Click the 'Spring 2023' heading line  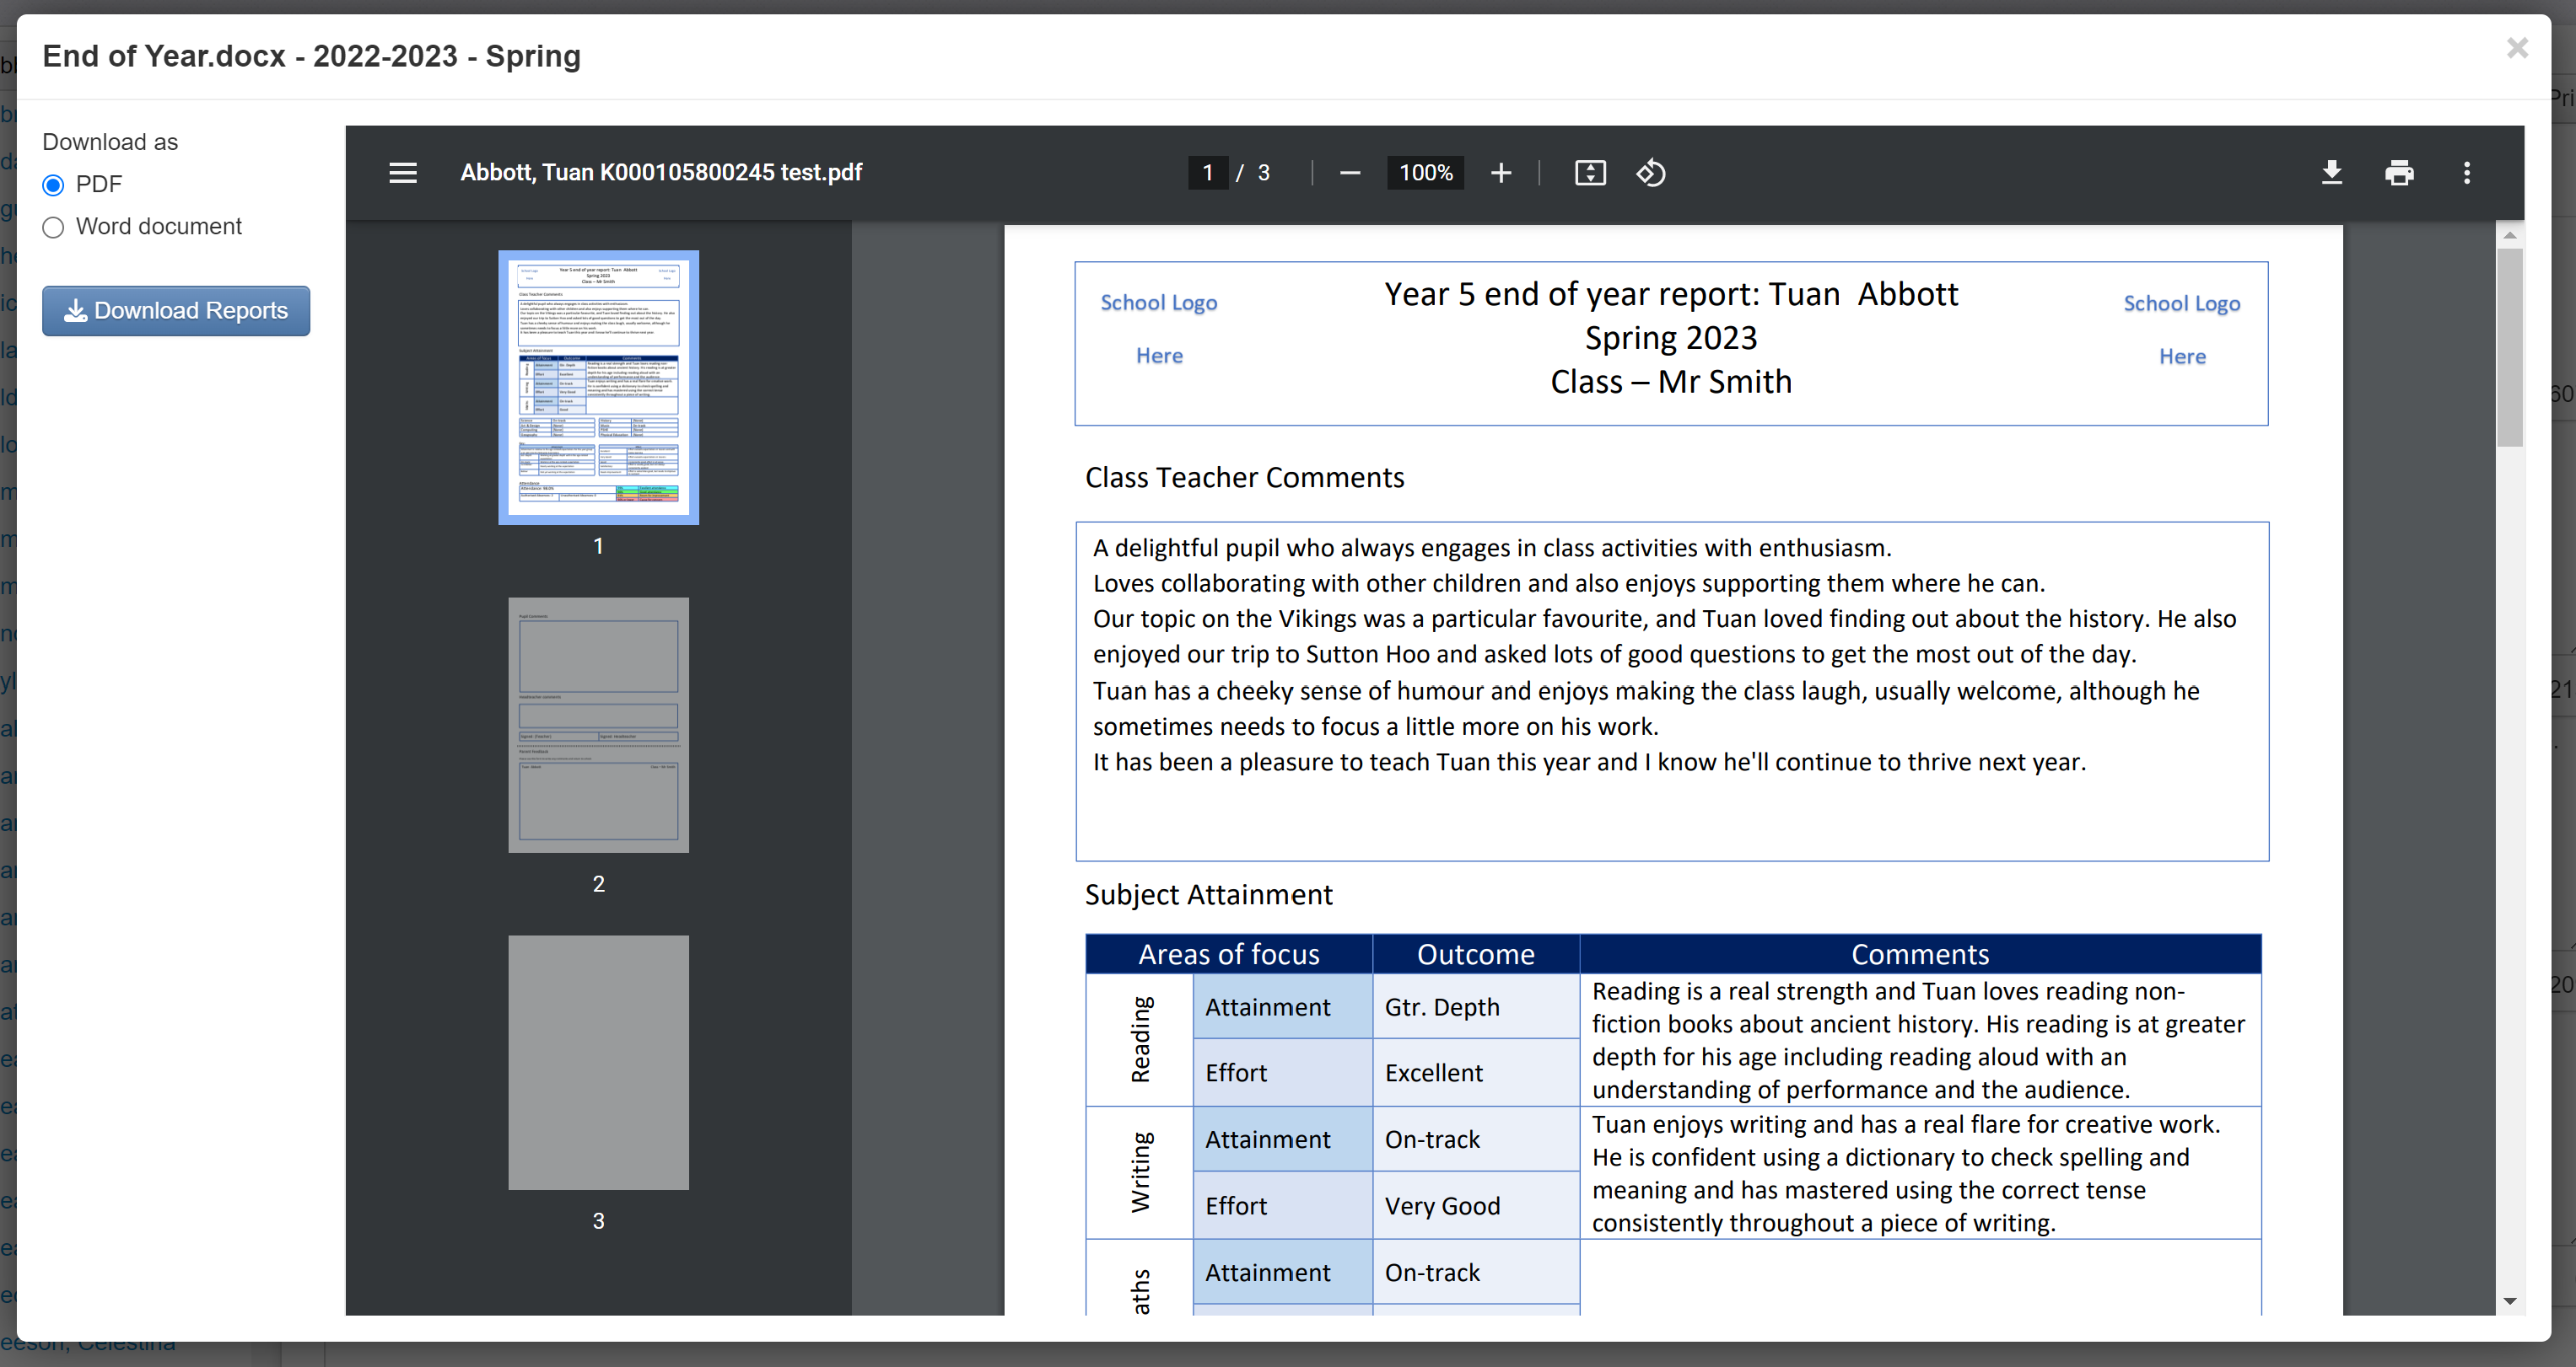tap(1671, 338)
